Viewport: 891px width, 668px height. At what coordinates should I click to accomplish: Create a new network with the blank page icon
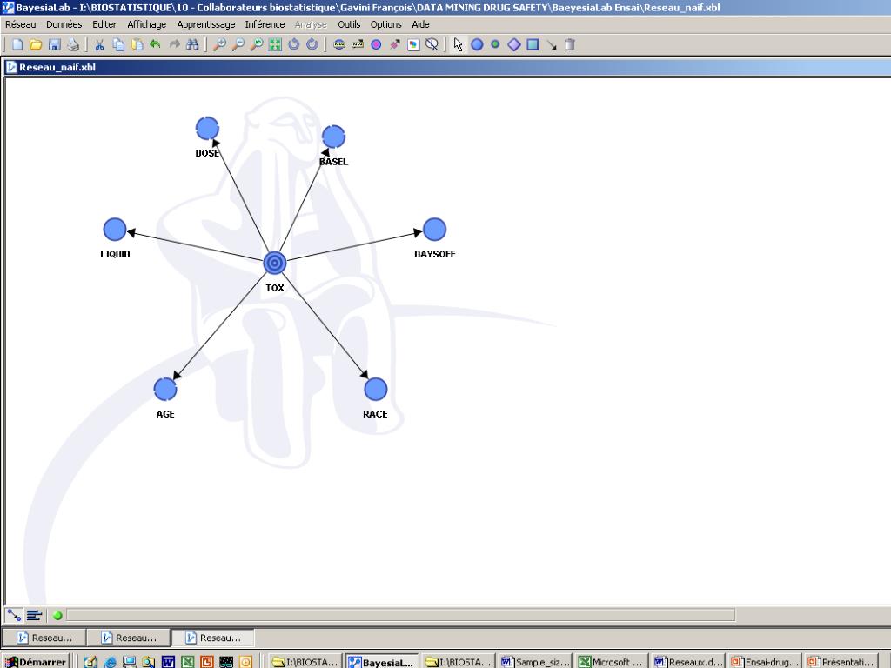click(17, 44)
